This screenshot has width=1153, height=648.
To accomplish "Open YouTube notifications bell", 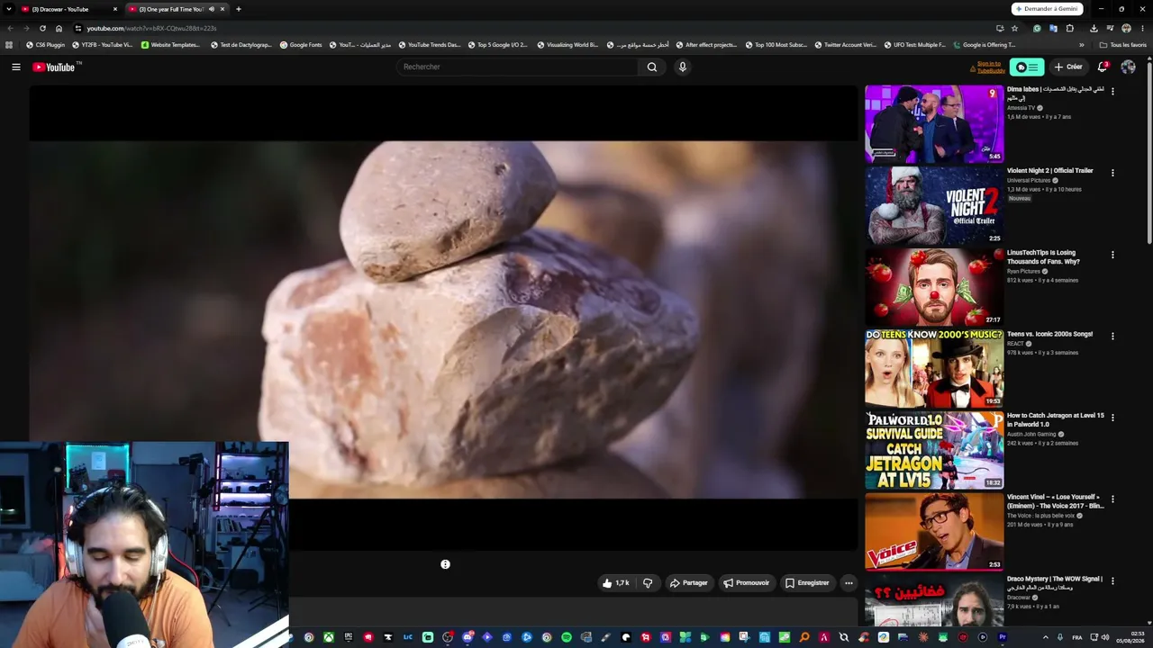I will 1103,67.
